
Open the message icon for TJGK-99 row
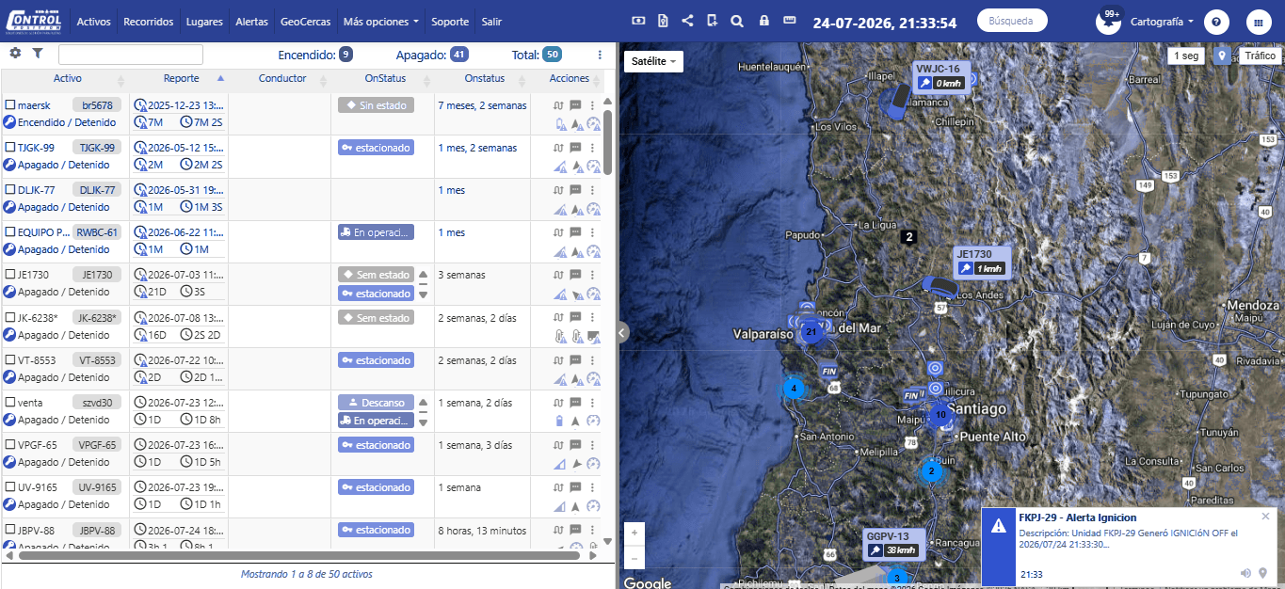point(575,148)
